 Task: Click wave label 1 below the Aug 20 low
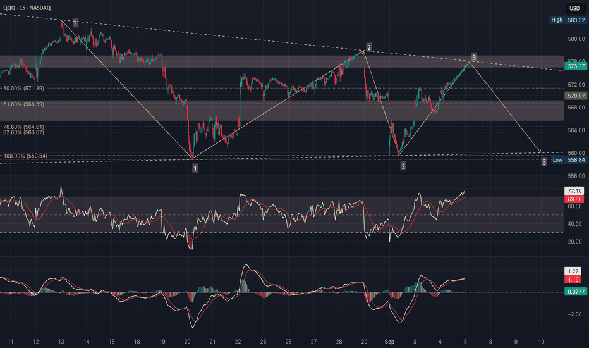coord(195,168)
